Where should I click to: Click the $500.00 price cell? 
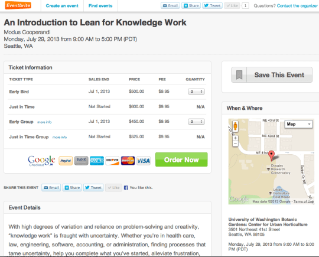pyautogui.click(x=136, y=92)
